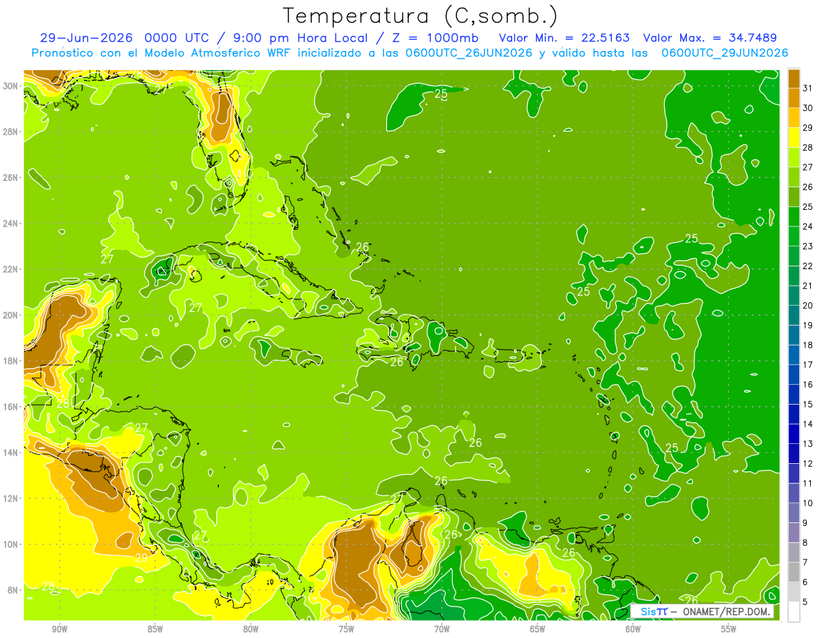Click the colorbar scale label '23'
826x638 pixels.
(x=807, y=246)
